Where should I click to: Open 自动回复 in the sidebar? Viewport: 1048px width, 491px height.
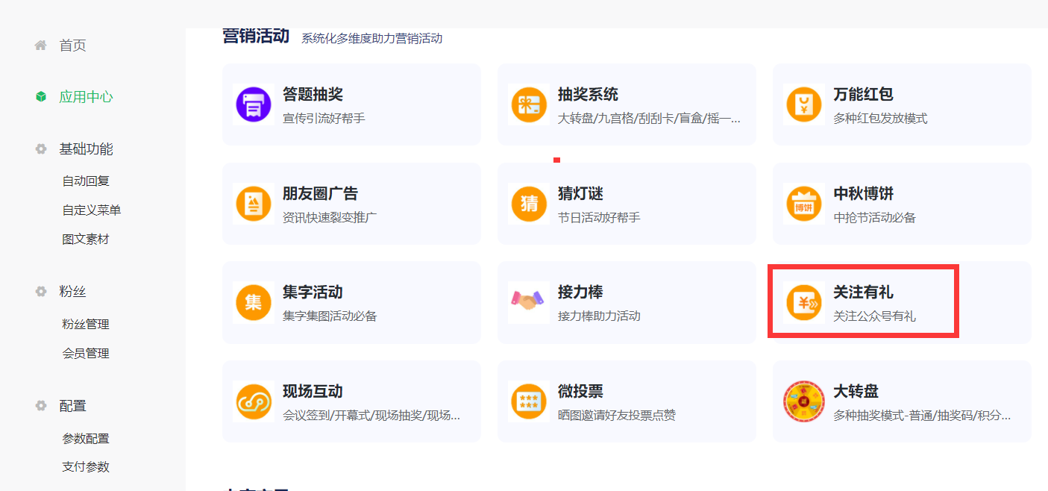pos(86,181)
